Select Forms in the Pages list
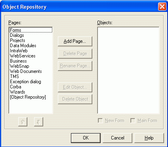168x147 pixels. tap(31, 30)
